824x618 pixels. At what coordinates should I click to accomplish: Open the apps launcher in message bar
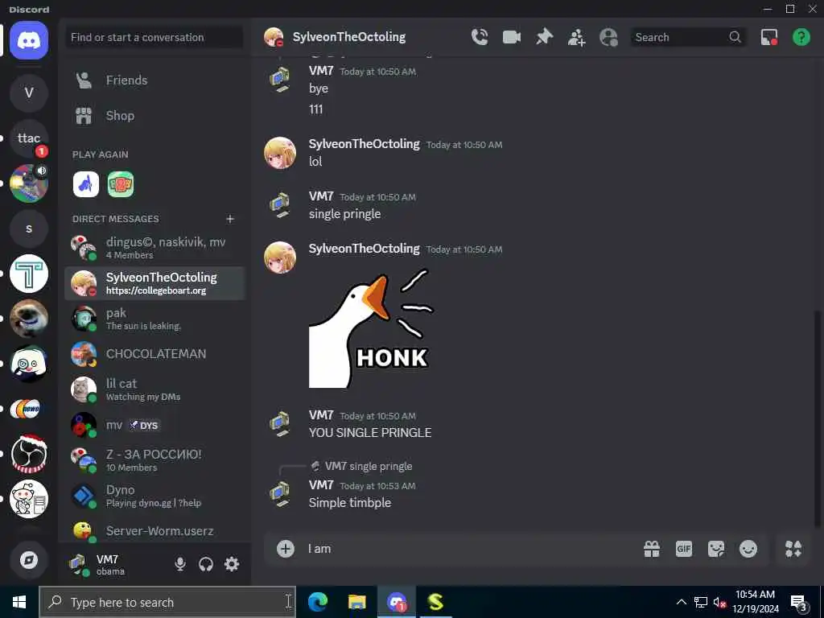[793, 549]
